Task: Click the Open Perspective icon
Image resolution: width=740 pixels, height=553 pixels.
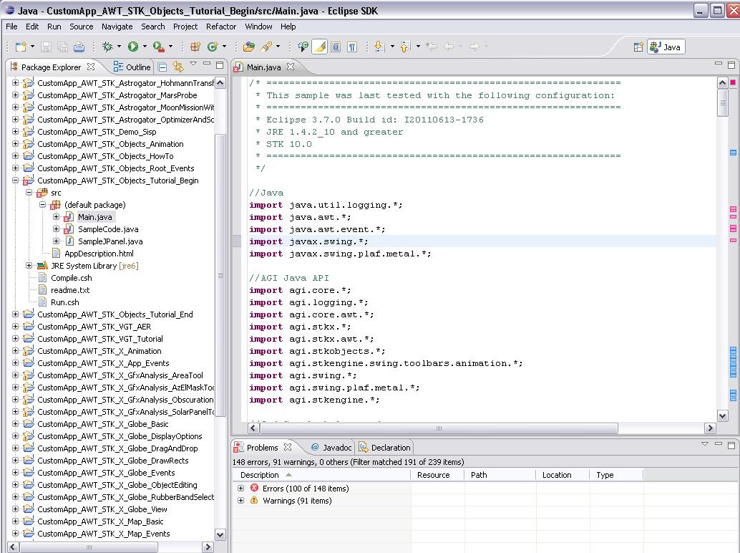Action: [x=638, y=47]
